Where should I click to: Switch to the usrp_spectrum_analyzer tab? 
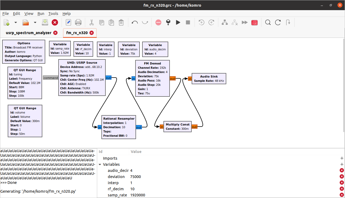tap(28, 33)
